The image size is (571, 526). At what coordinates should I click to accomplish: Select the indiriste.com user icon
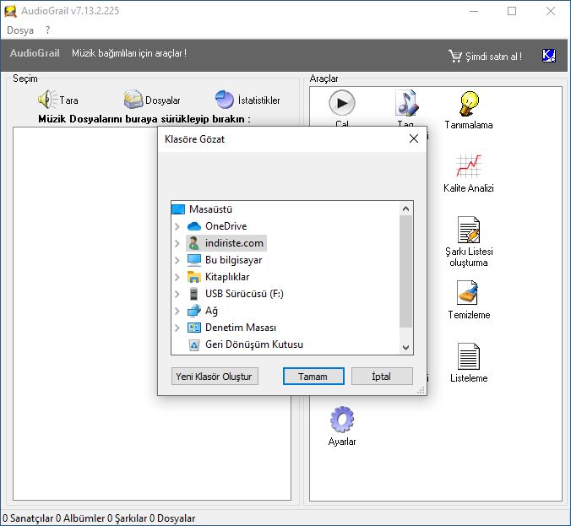193,243
